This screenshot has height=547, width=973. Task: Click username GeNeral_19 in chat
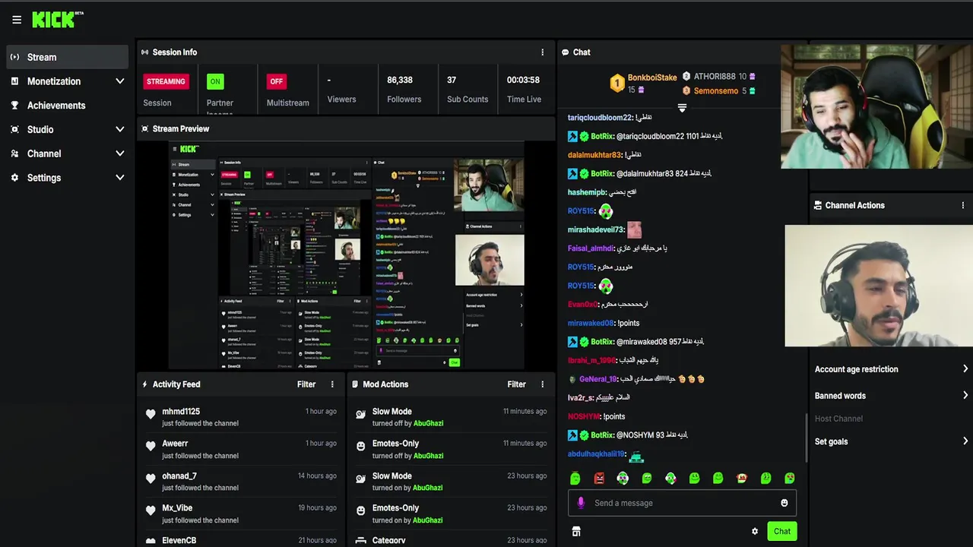pos(597,379)
